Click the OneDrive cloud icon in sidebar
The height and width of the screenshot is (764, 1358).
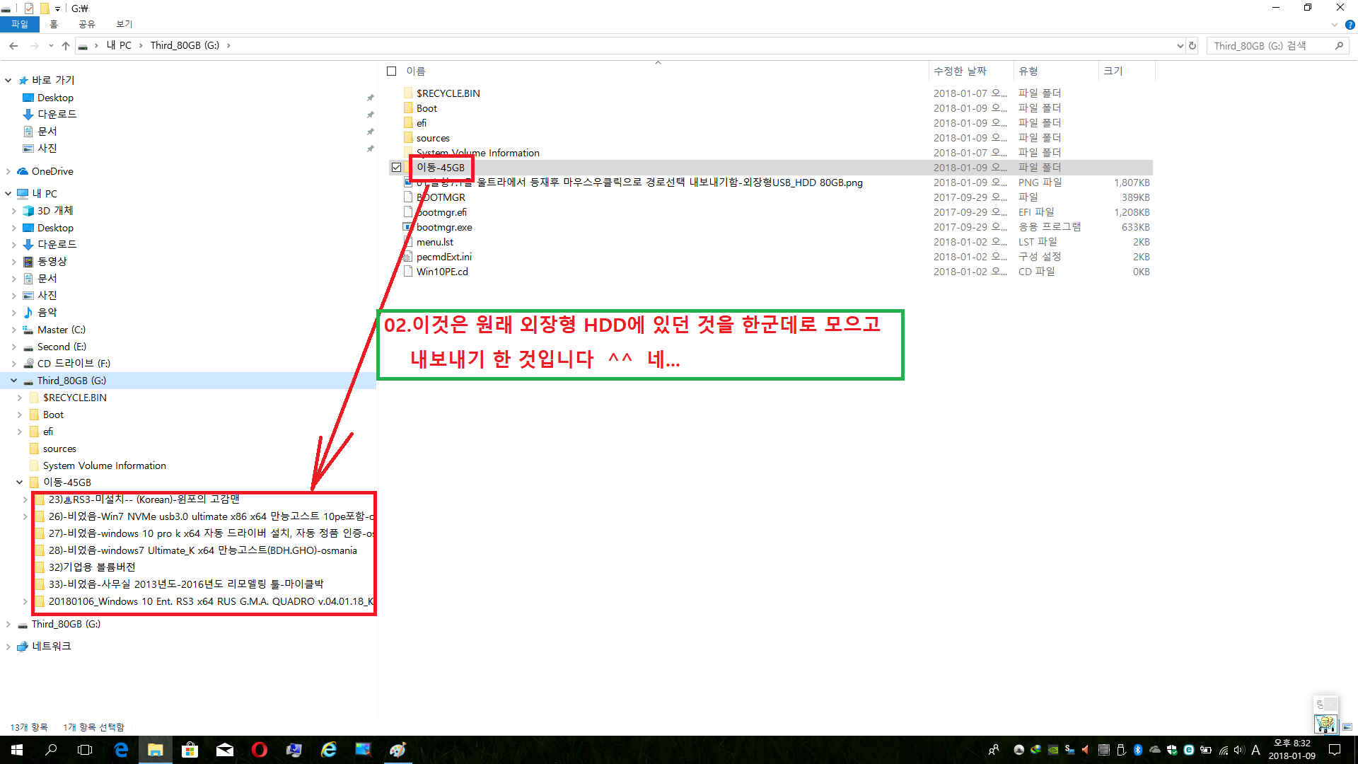point(23,171)
